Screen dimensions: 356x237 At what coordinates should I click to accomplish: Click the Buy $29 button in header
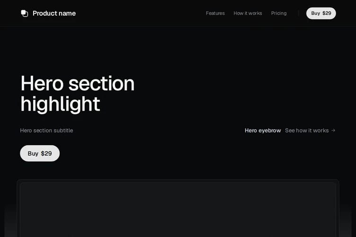click(321, 13)
